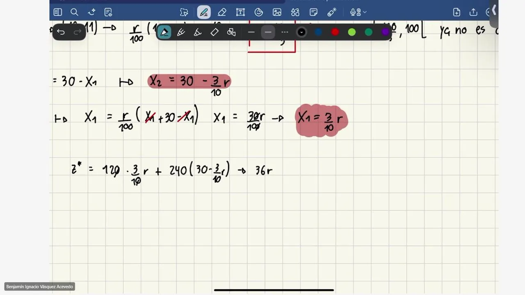Open the sidebar page panel
Viewport: 525px width, 295px height.
(x=58, y=12)
